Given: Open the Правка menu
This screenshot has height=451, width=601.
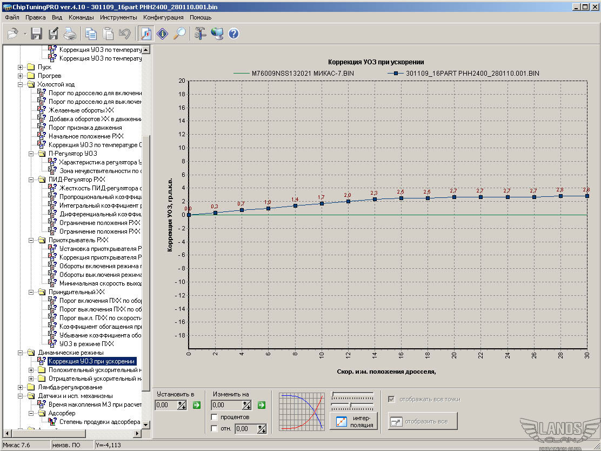Looking at the screenshot, I should point(35,17).
